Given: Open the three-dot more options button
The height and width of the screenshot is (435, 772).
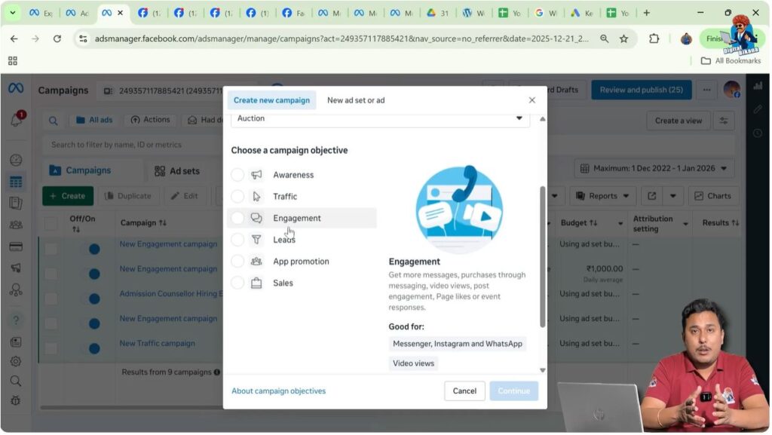Looking at the screenshot, I should click(x=707, y=90).
